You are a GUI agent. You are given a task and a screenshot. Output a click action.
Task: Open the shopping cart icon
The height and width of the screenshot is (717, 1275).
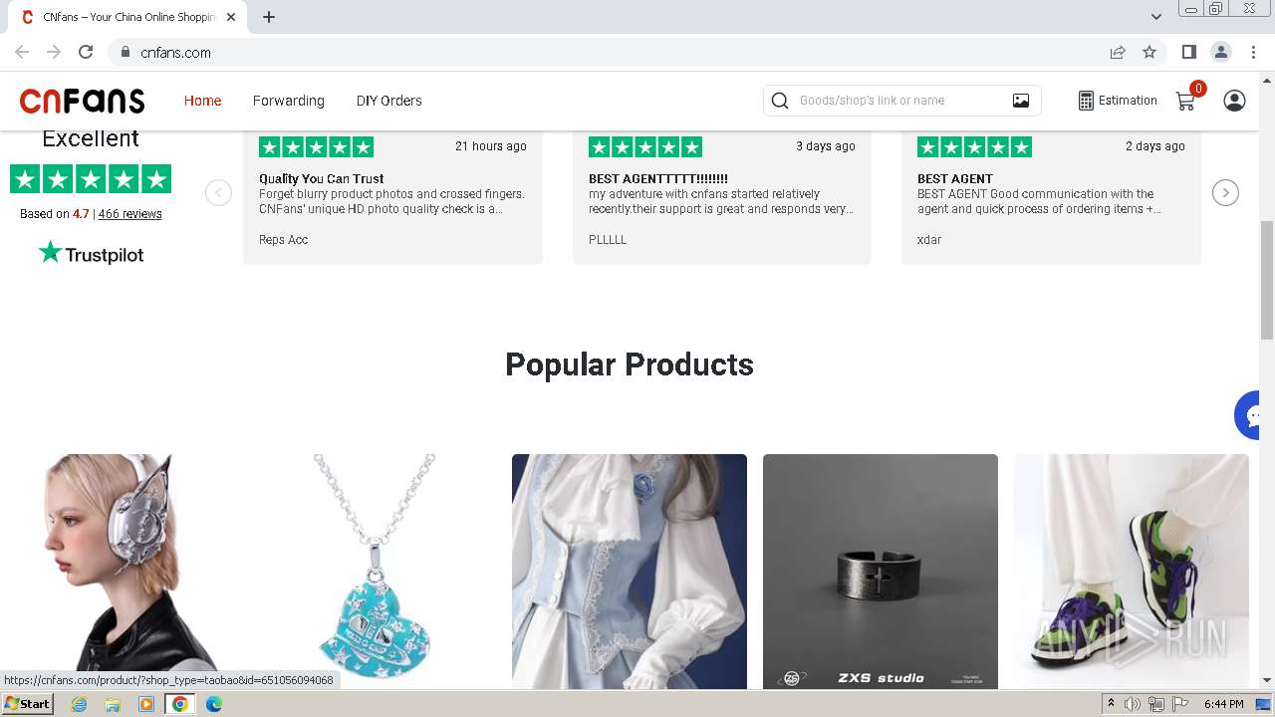tap(1185, 101)
